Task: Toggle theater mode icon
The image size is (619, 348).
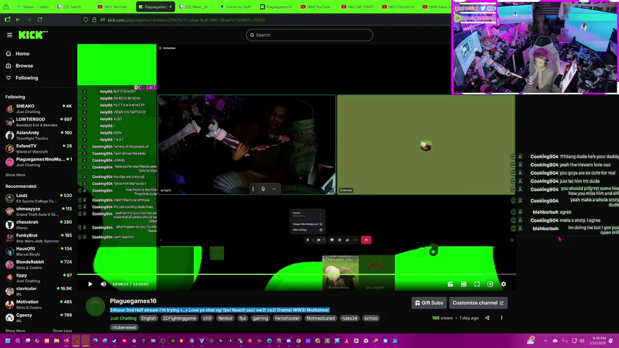Action: click(x=463, y=284)
